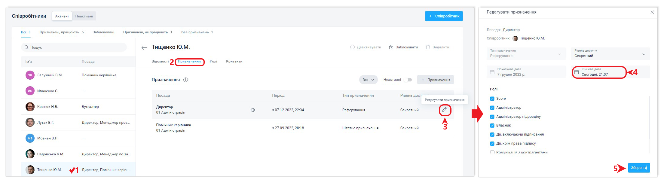Click the Зберегти button
Image resolution: width=664 pixels, height=183 pixels.
click(639, 168)
